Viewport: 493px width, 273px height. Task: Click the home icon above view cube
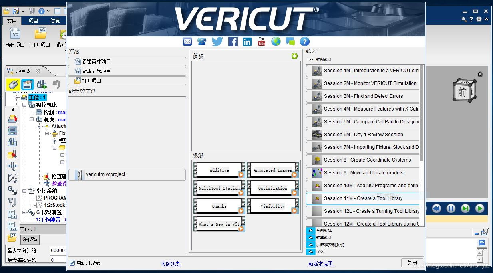[x=480, y=74]
